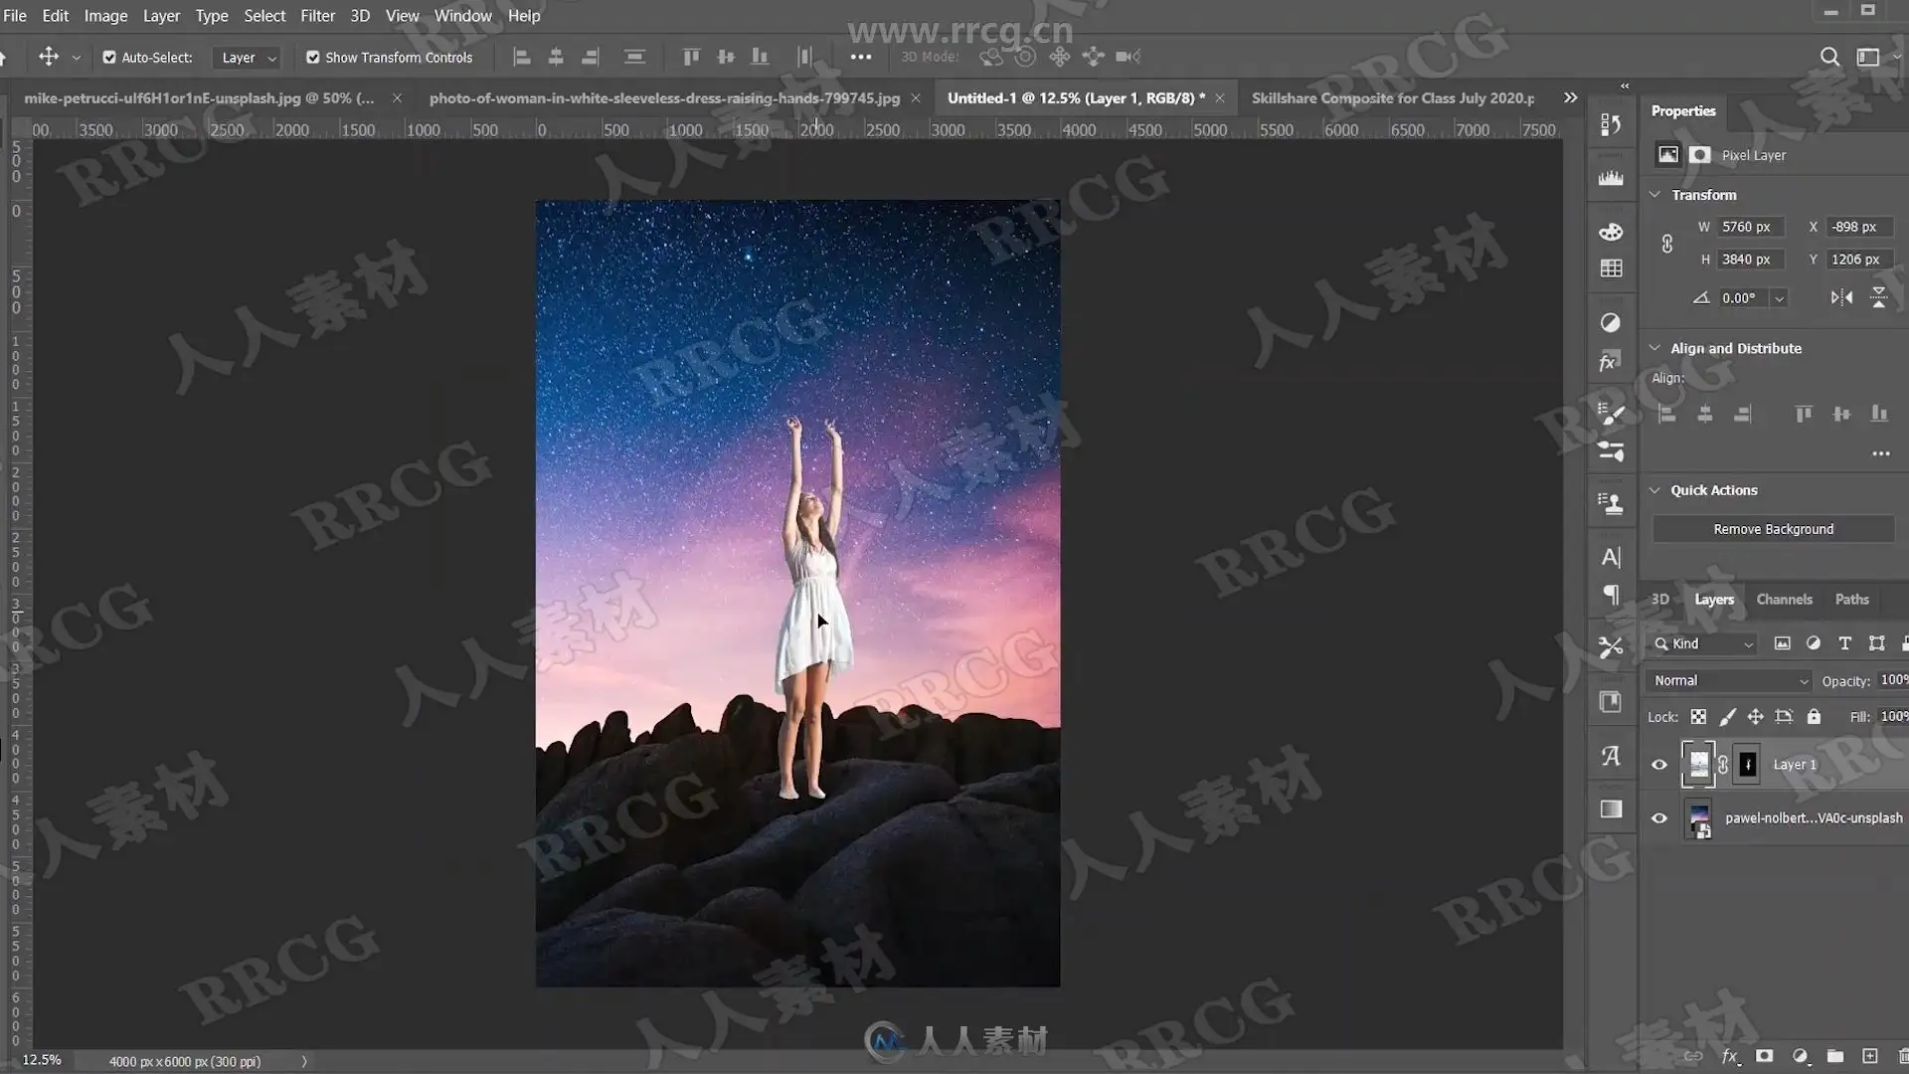This screenshot has height=1074, width=1909.
Task: Switch to the Channels tab
Action: point(1784,600)
